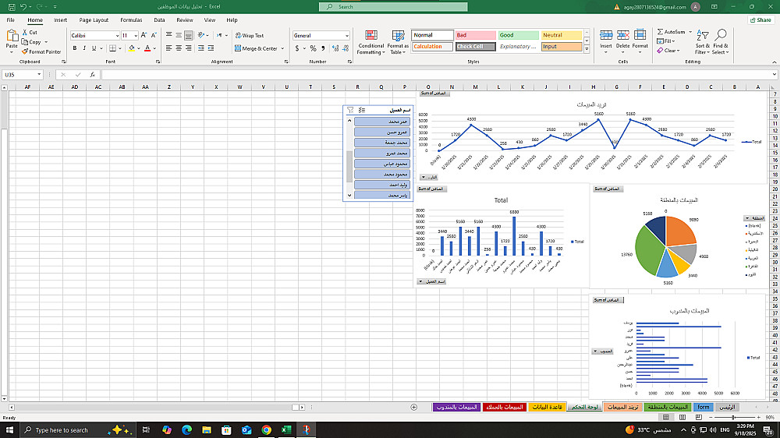This screenshot has width=780, height=438.
Task: Apply the Check Cell style
Action: (x=476, y=47)
